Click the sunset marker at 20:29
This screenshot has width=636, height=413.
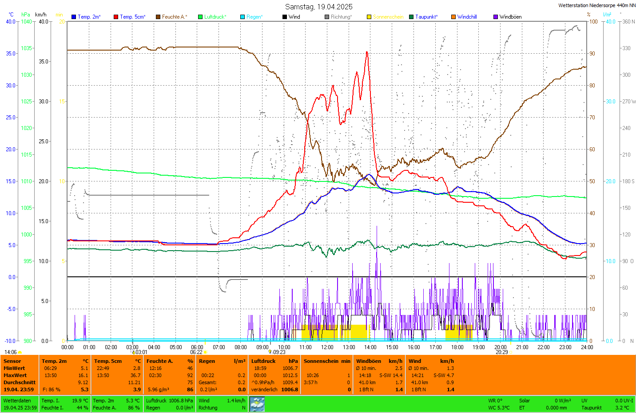pos(511,352)
